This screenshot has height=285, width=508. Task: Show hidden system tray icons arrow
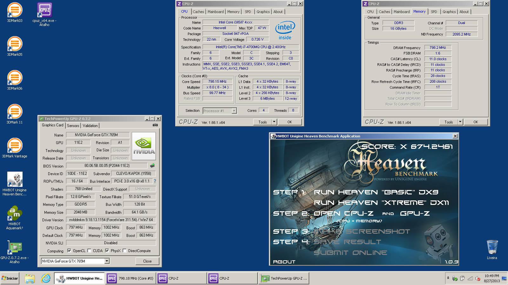tap(448, 278)
